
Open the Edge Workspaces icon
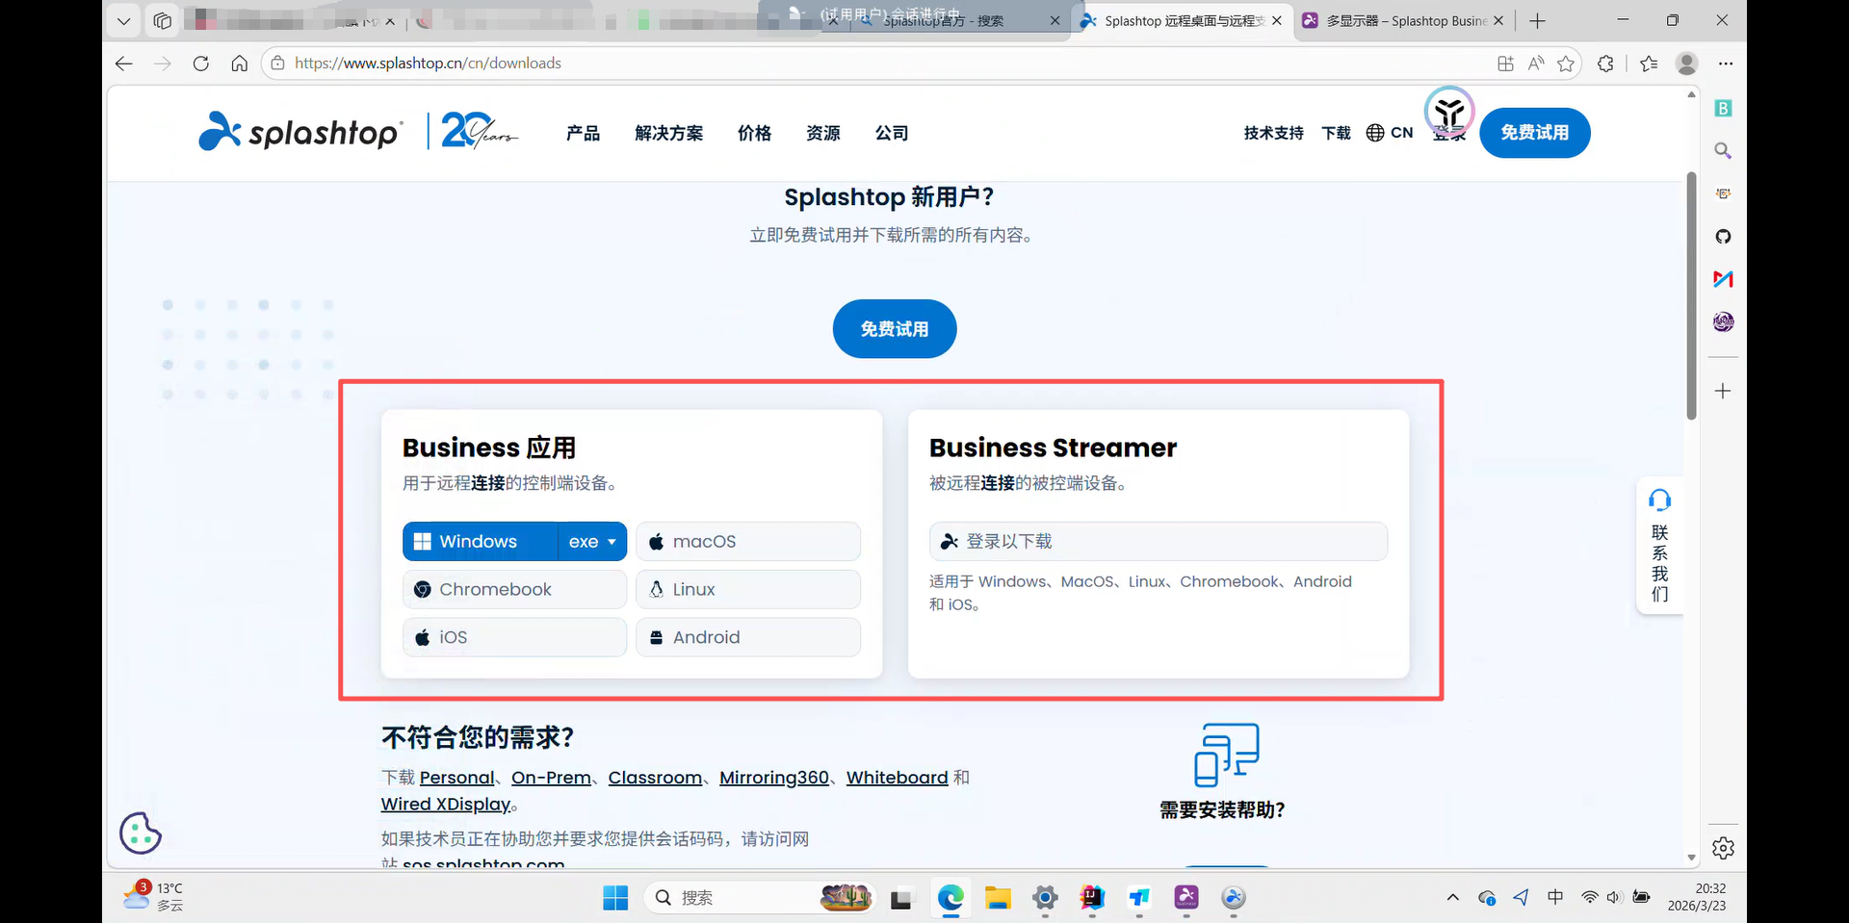[163, 20]
